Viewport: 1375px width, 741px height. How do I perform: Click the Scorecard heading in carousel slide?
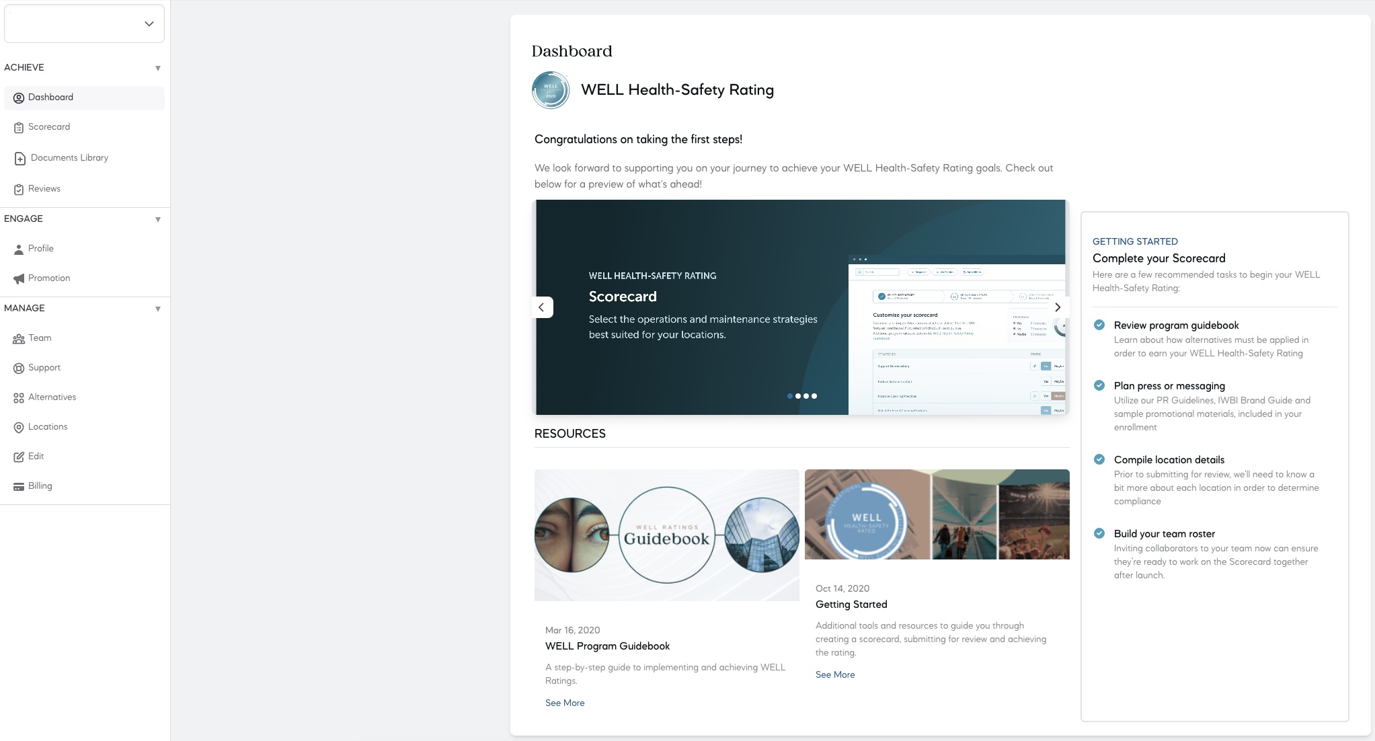(623, 297)
